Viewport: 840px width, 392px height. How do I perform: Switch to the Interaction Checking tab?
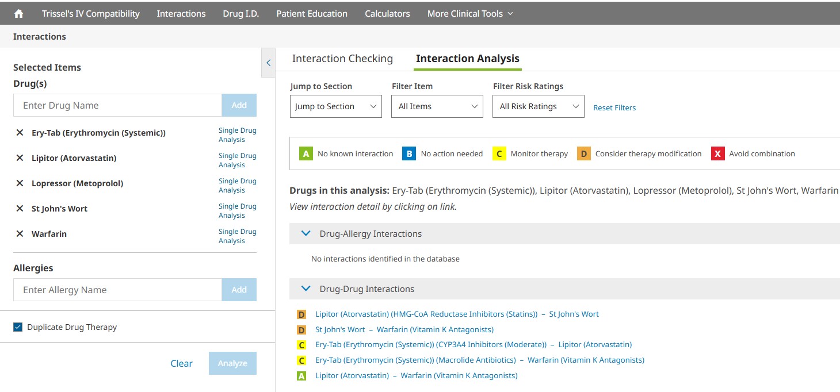click(x=342, y=59)
